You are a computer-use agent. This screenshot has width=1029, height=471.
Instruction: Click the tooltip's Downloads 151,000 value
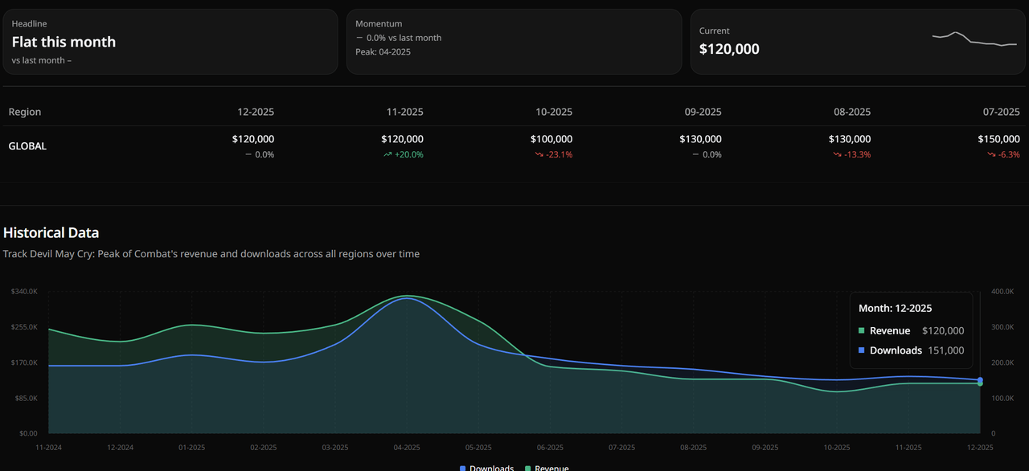[x=947, y=350]
